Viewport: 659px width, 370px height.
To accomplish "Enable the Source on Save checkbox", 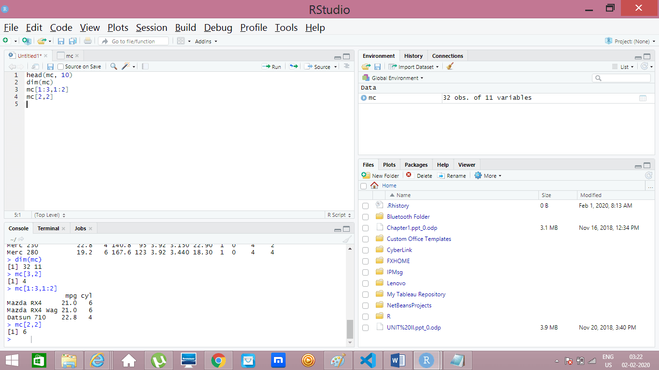I will (61, 66).
